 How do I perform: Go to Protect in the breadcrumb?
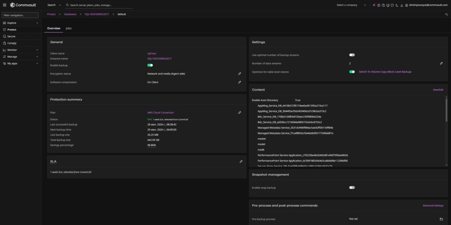(x=51, y=14)
